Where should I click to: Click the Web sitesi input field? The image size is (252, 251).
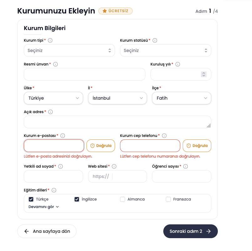coord(117,176)
